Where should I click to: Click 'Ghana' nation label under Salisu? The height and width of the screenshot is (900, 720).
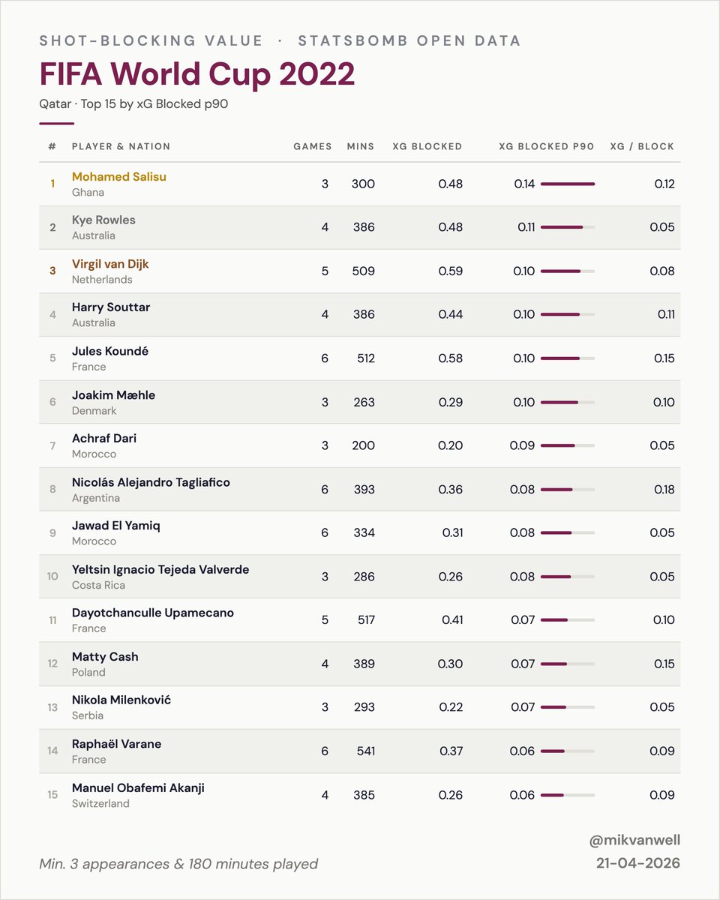[88, 192]
